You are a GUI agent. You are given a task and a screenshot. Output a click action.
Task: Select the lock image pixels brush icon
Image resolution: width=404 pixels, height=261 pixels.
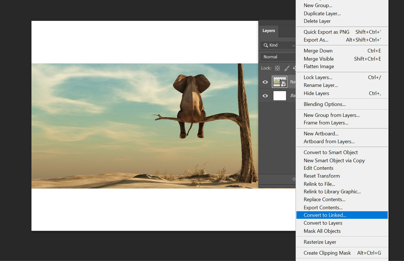tap(287, 68)
